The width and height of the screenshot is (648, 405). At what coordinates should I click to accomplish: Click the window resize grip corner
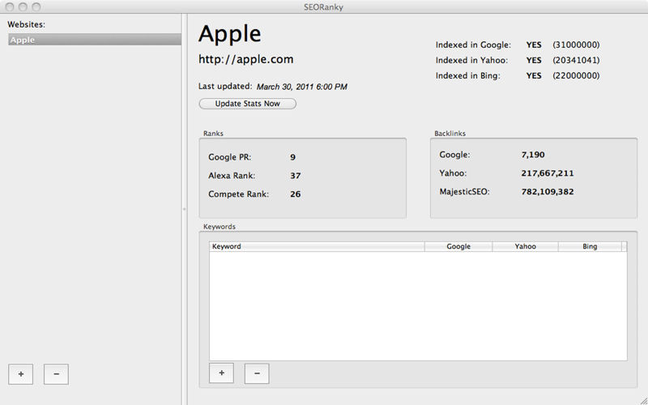(643, 400)
